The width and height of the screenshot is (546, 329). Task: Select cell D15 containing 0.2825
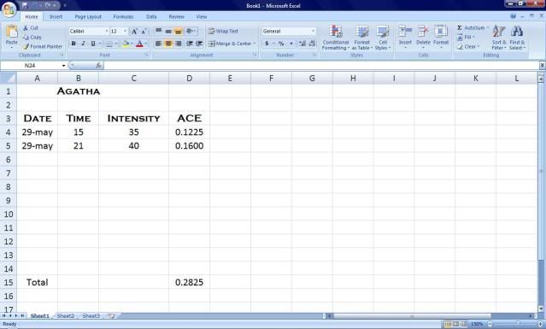189,282
